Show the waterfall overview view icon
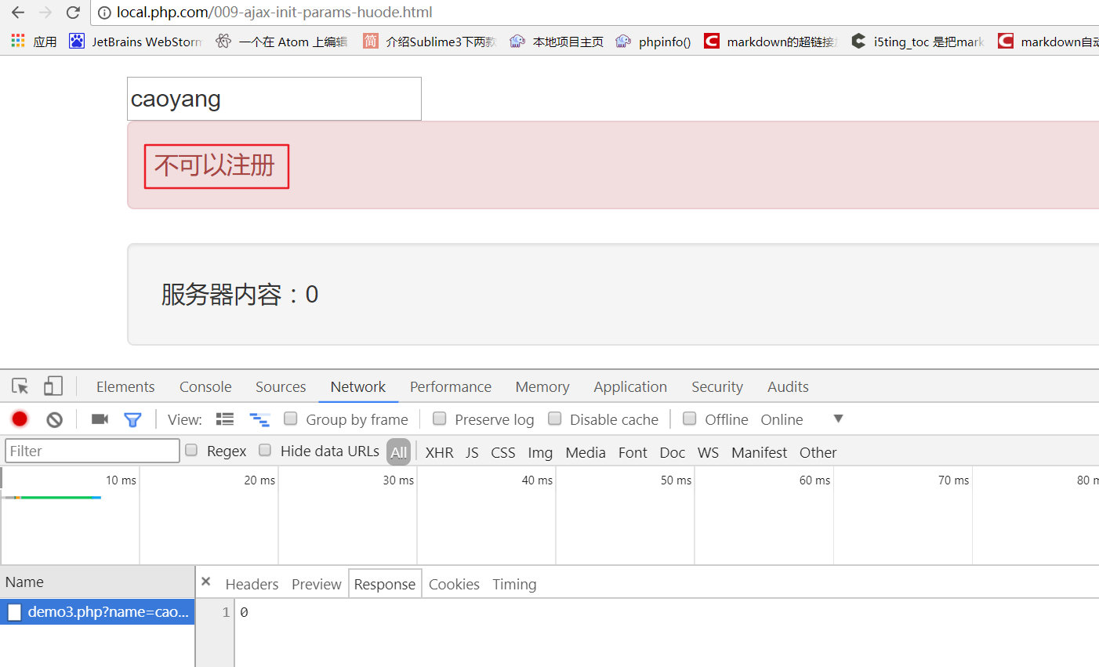Image resolution: width=1099 pixels, height=667 pixels. [x=259, y=419]
